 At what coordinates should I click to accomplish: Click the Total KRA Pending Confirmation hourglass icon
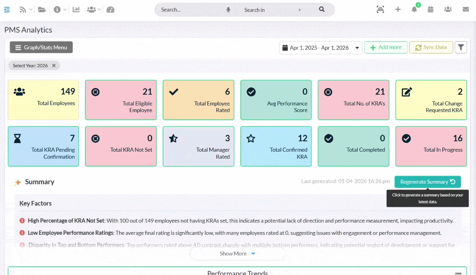click(x=18, y=138)
